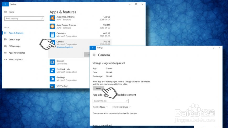Viewport: 228px width, 128px height.
Task: Click the back arrow in Camera settings window
Action: coord(93,48)
